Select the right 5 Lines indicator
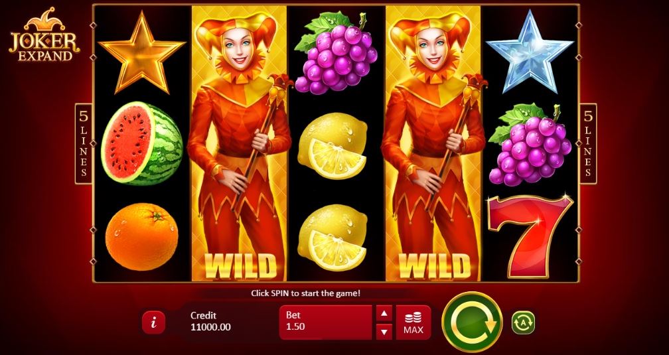The width and height of the screenshot is (669, 355). pos(588,144)
